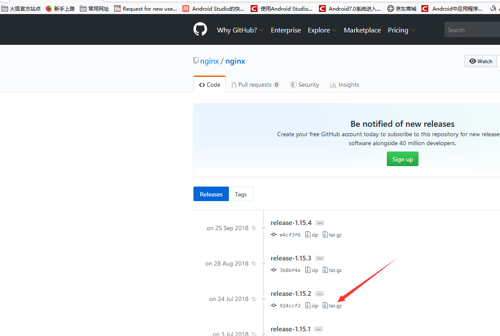Click the commit icon before 924ccf2
This screenshot has height=336, width=500.
coord(274,305)
